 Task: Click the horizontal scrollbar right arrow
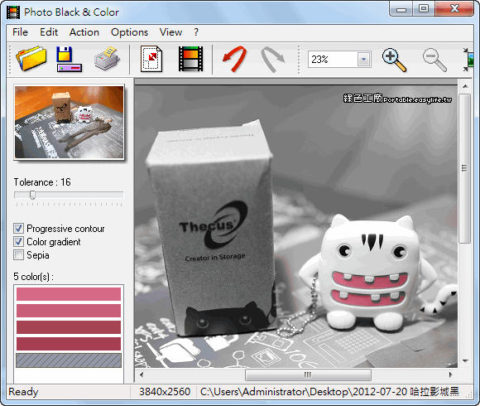point(450,375)
